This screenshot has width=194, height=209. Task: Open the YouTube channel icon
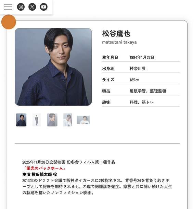click(43, 7)
